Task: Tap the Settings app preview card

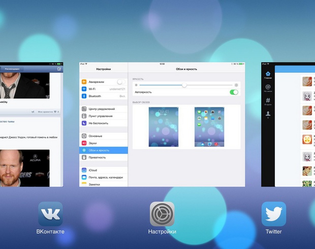Action: point(162,124)
